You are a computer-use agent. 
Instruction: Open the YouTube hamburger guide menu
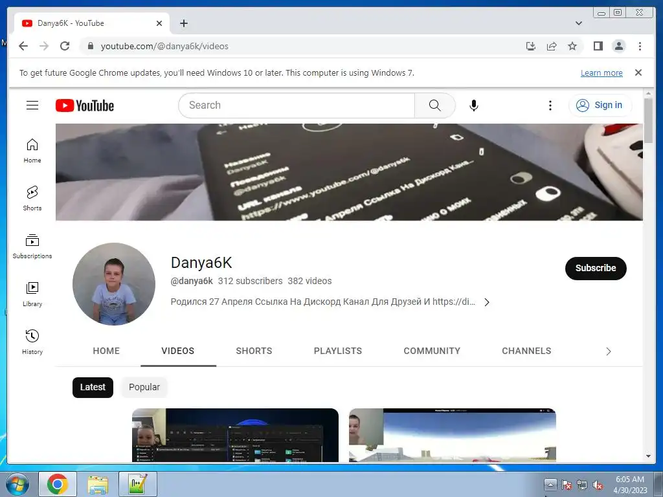tap(32, 105)
